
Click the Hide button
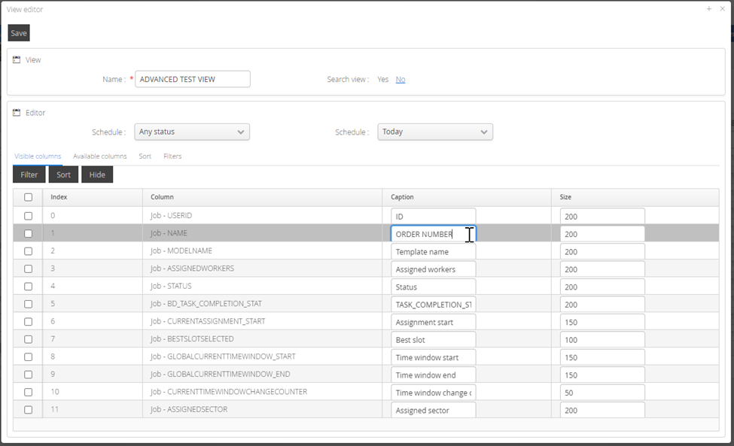coord(97,174)
